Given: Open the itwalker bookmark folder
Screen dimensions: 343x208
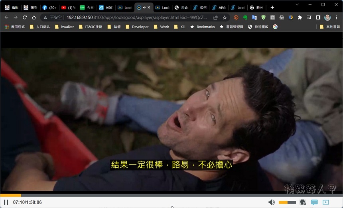Looking at the screenshot, I should 64,27.
